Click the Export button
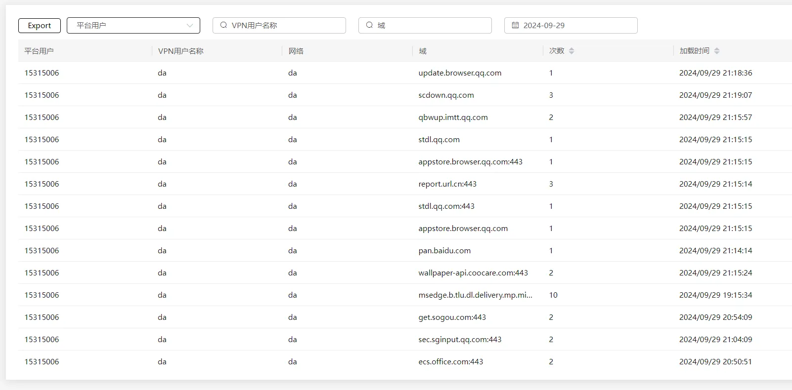The height and width of the screenshot is (390, 792). (x=40, y=26)
